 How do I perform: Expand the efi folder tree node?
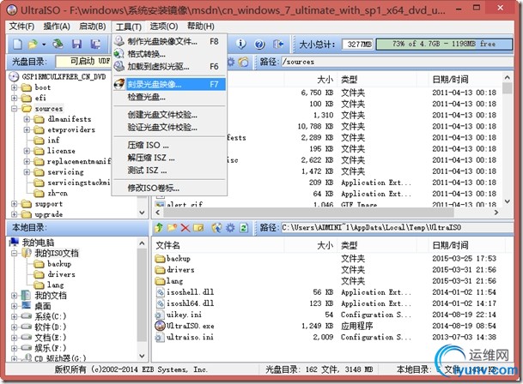(14, 98)
